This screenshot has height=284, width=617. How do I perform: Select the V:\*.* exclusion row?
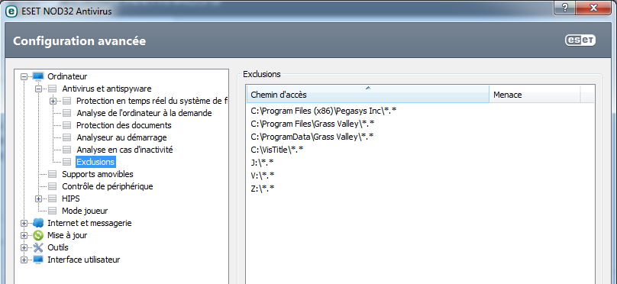pos(263,176)
